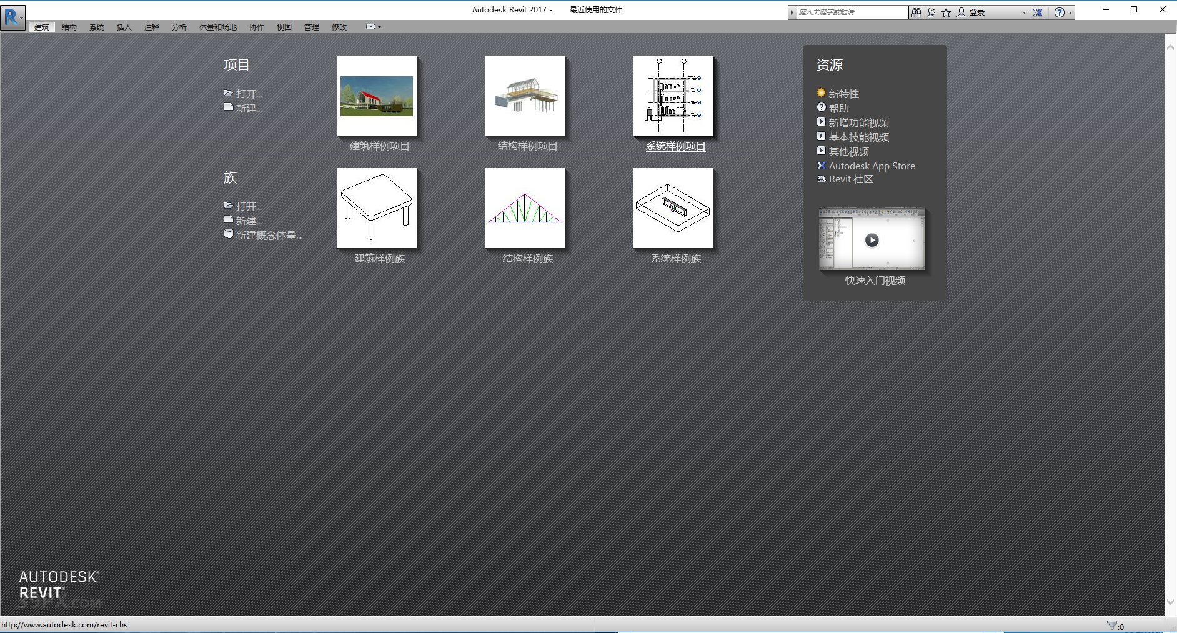Open the 系统样例族 thumbnail
This screenshot has width=1177, height=633.
(673, 208)
